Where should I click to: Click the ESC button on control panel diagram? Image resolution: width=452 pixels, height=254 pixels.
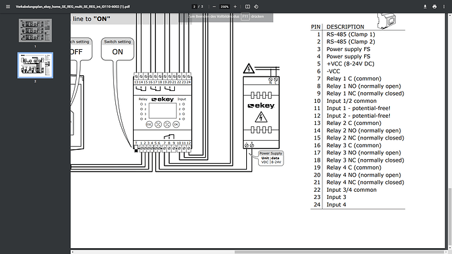pos(149,124)
